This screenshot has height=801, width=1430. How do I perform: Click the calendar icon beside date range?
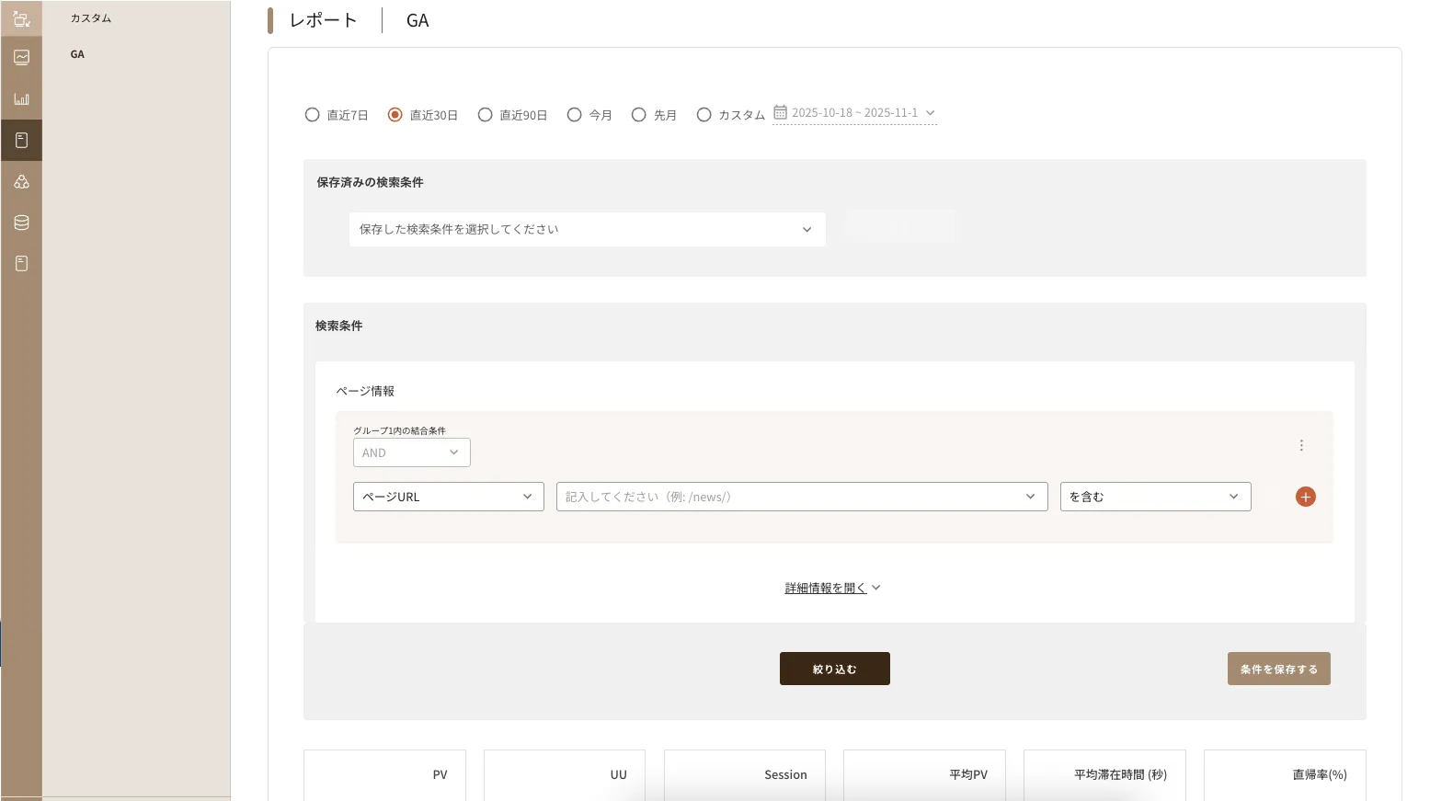780,112
